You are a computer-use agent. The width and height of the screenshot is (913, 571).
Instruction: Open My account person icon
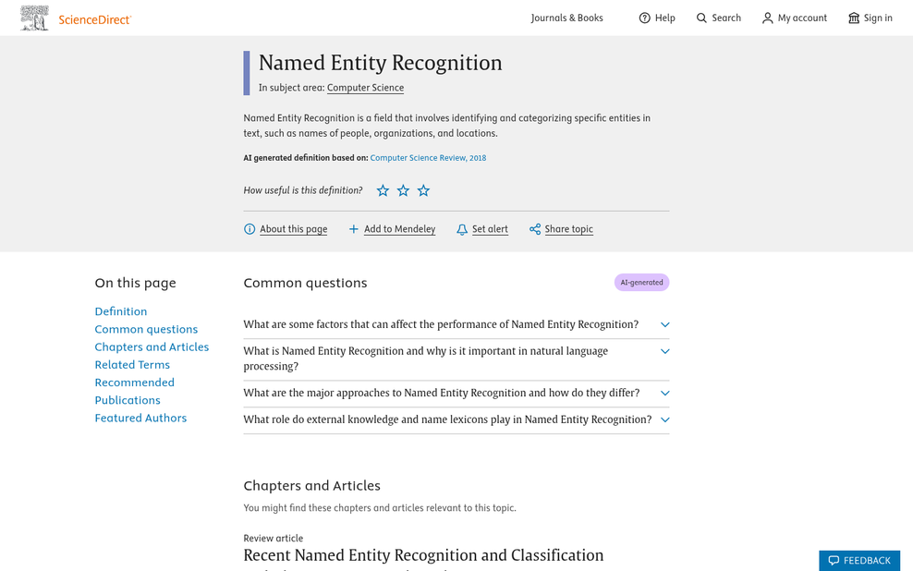point(767,18)
